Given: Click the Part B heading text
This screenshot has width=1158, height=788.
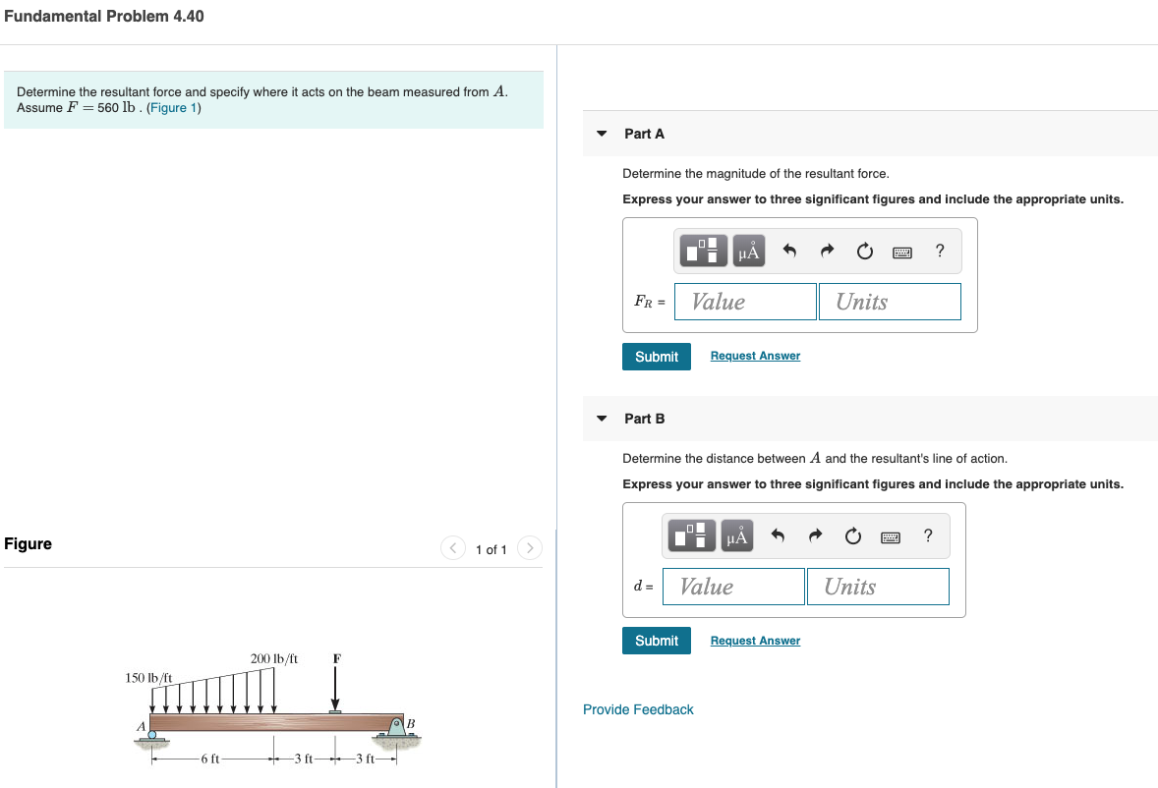Looking at the screenshot, I should click(x=644, y=419).
